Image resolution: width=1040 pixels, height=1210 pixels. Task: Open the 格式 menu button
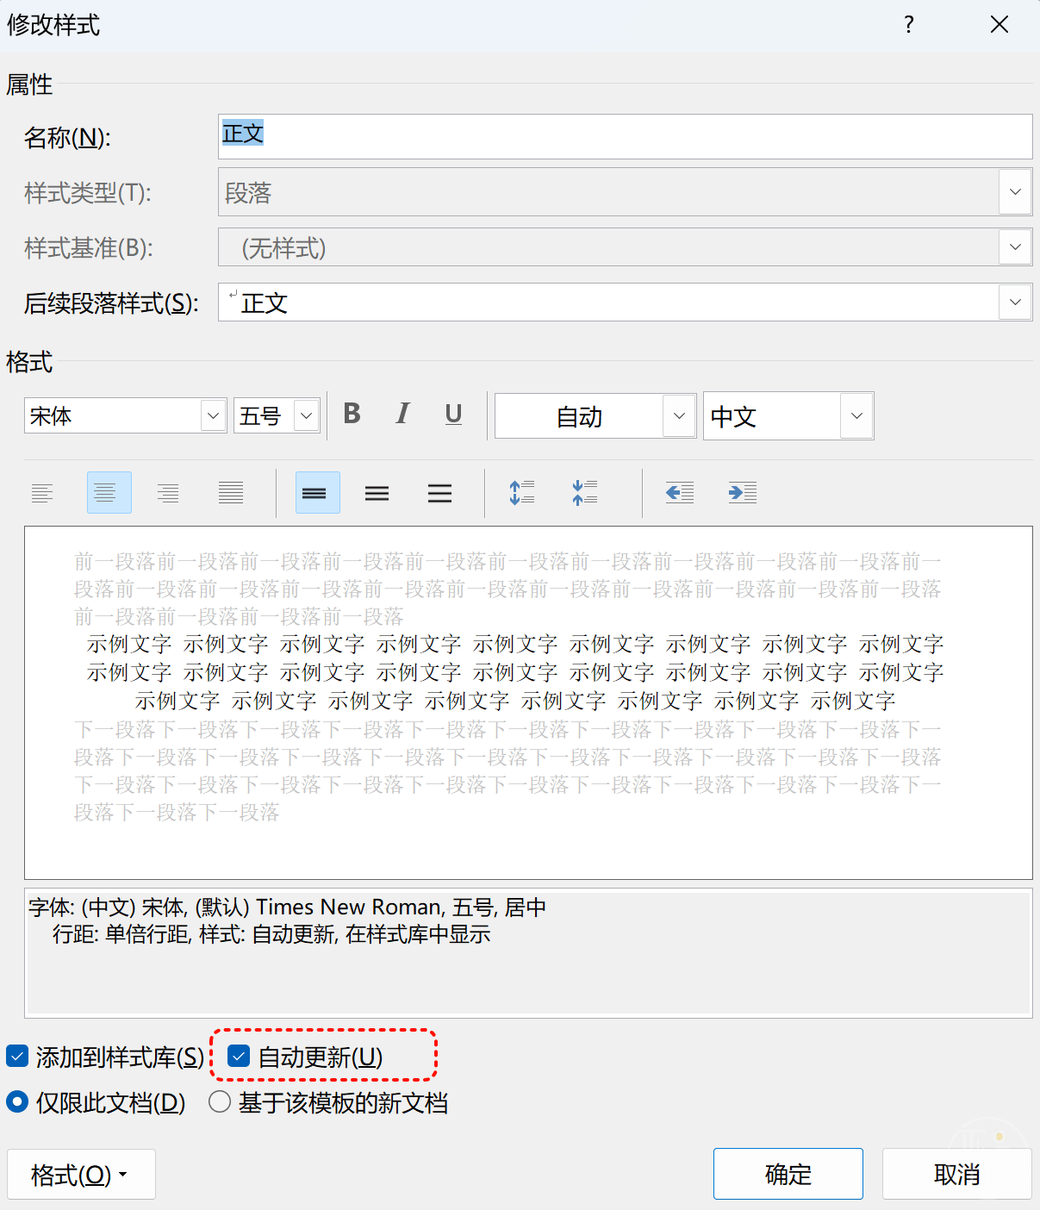(81, 1174)
